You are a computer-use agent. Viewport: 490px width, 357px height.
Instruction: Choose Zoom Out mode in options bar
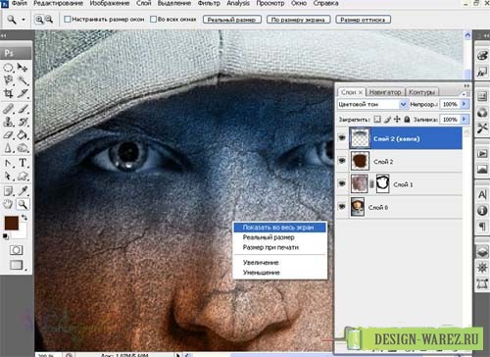[x=49, y=20]
